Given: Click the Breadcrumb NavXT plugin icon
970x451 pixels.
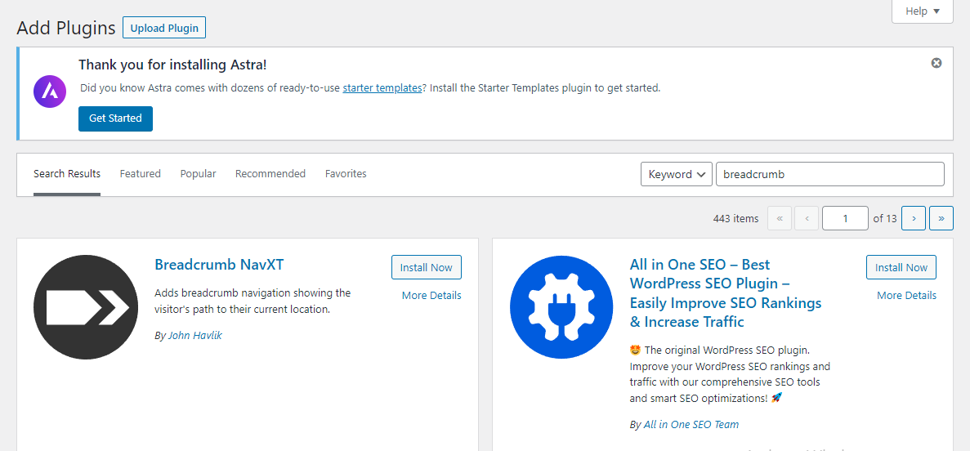Looking at the screenshot, I should [86, 307].
